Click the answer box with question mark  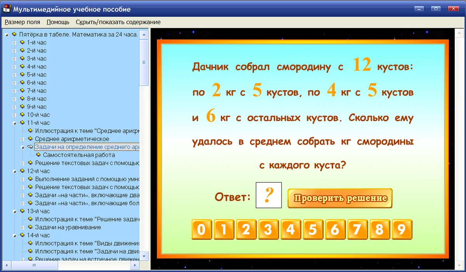269,195
